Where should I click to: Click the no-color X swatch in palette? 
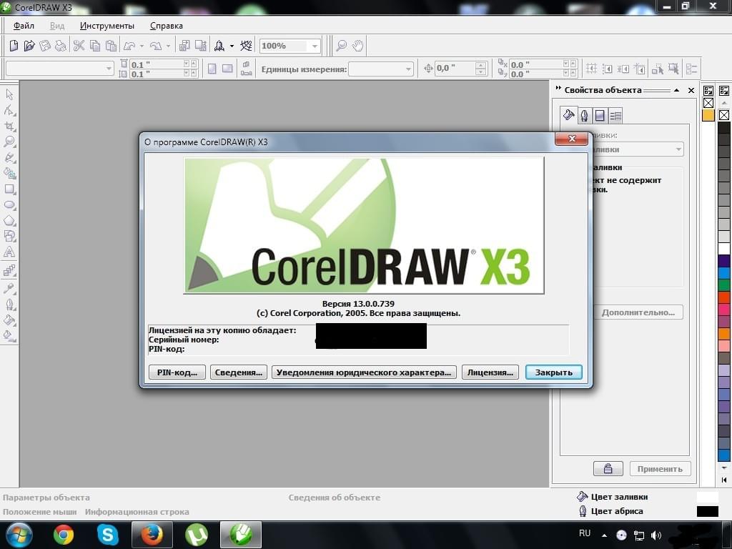(x=724, y=115)
